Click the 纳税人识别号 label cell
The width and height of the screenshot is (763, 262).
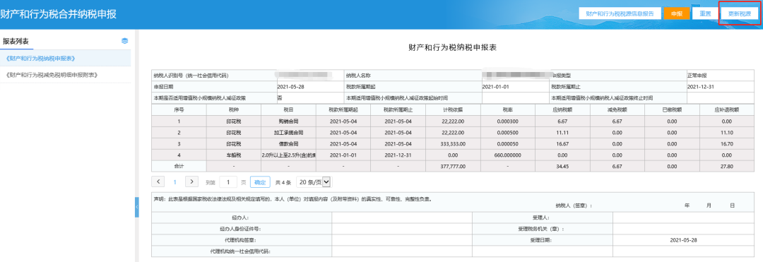(x=213, y=76)
